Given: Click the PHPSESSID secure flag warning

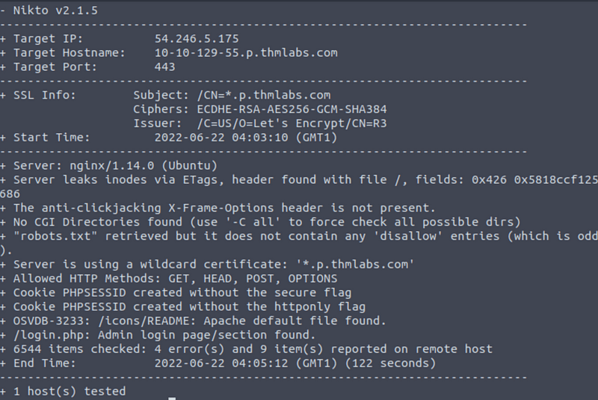Looking at the screenshot, I should coord(182,292).
